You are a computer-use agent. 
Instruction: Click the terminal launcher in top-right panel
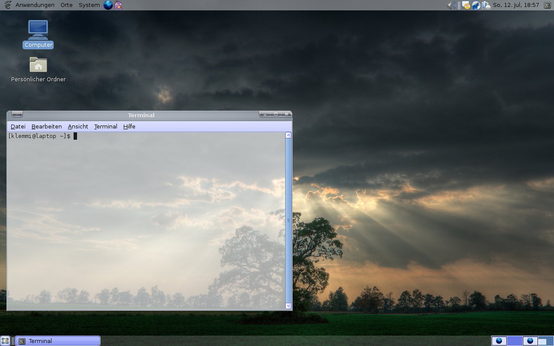(548, 5)
